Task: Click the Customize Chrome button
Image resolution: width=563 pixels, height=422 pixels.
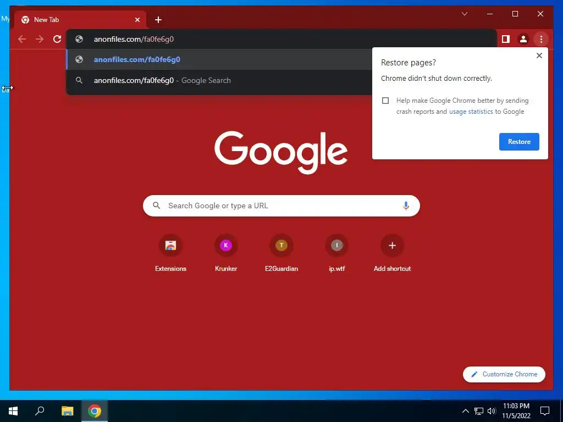Action: point(504,374)
